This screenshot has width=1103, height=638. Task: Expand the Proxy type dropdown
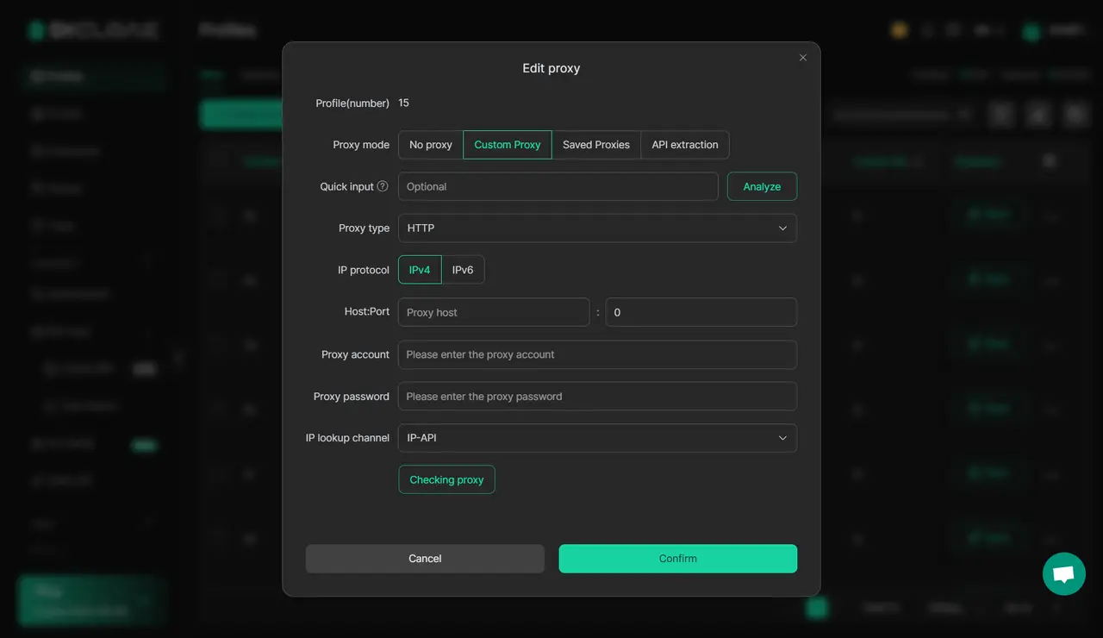[596, 228]
